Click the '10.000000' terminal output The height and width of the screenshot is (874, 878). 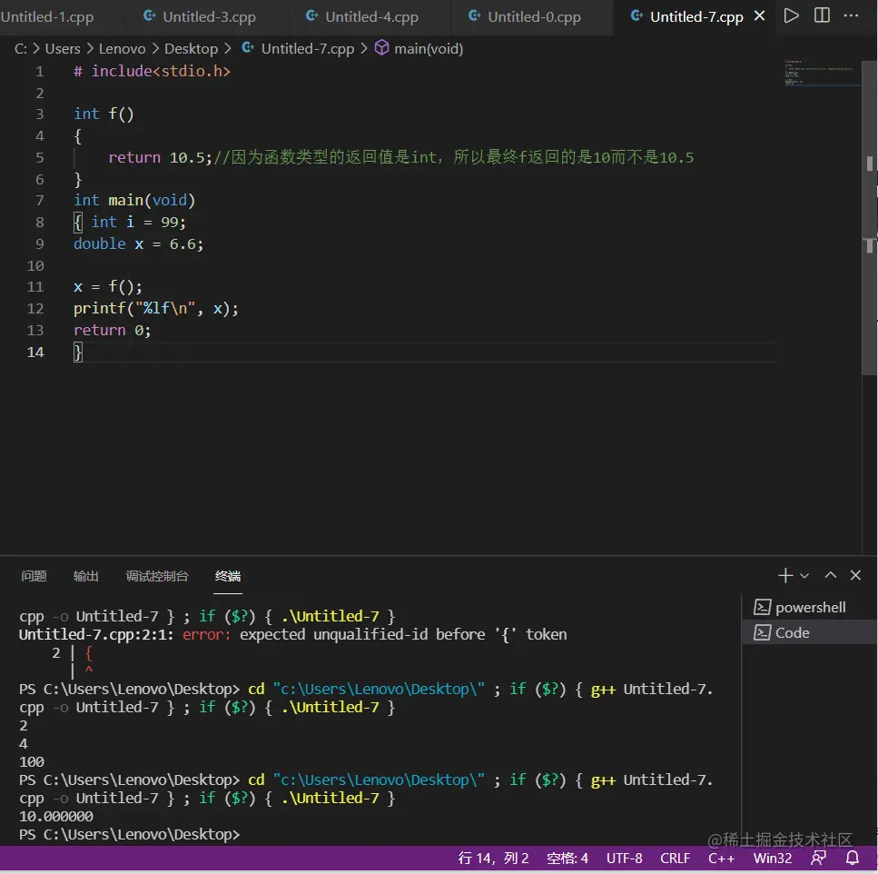point(56,816)
